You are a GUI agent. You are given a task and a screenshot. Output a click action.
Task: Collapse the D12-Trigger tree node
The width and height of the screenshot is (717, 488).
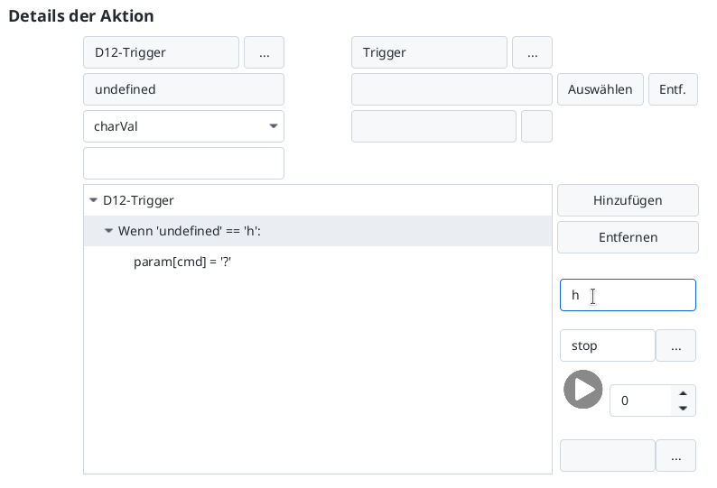pyautogui.click(x=93, y=201)
